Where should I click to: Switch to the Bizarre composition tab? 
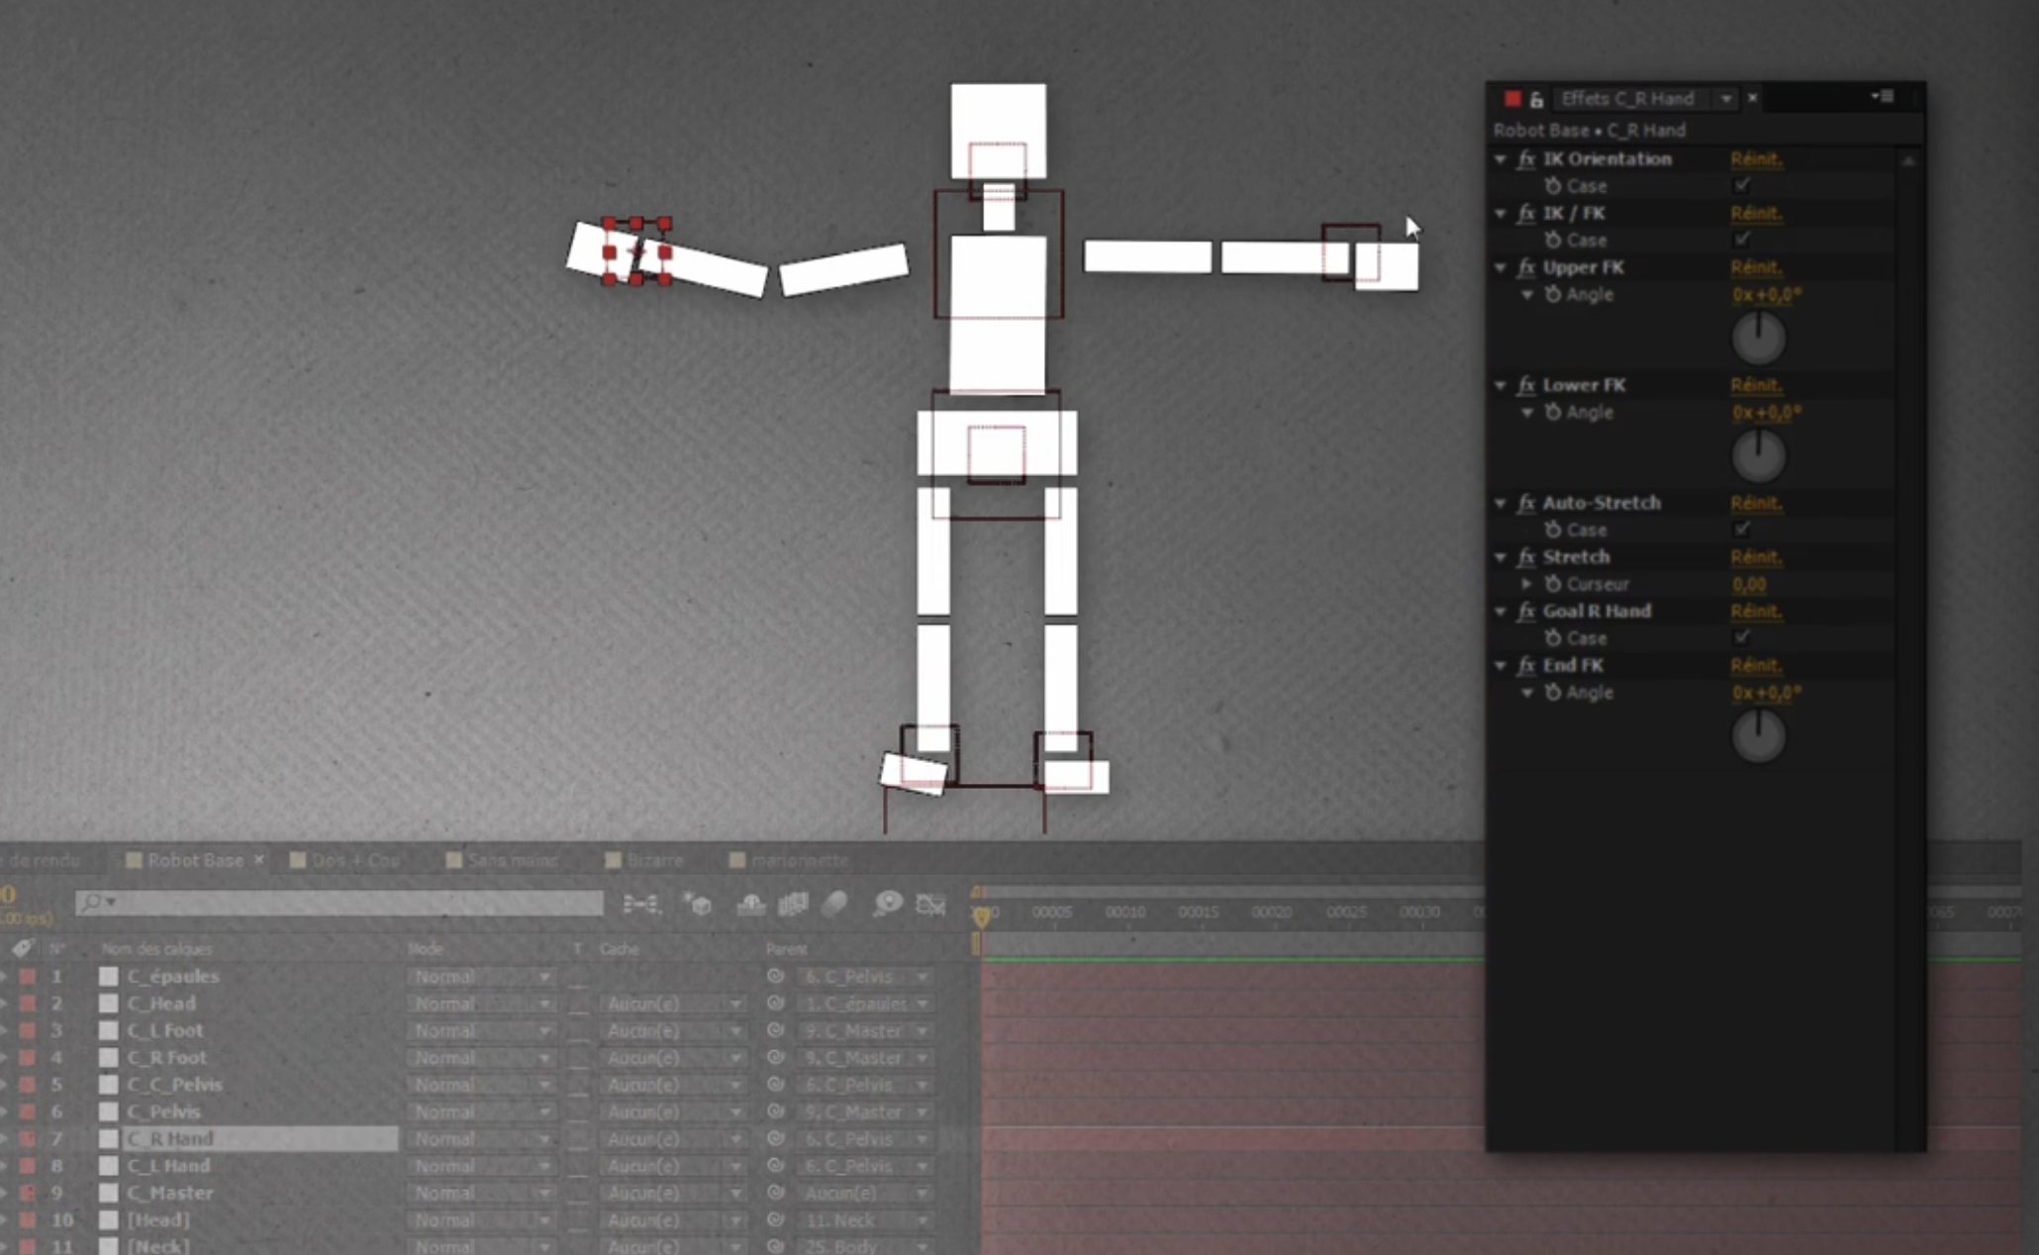click(653, 860)
